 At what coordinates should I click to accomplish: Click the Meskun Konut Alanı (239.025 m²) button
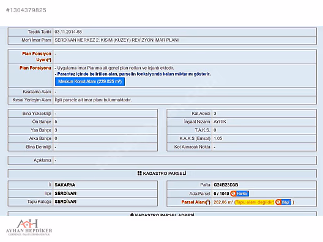coord(90,82)
